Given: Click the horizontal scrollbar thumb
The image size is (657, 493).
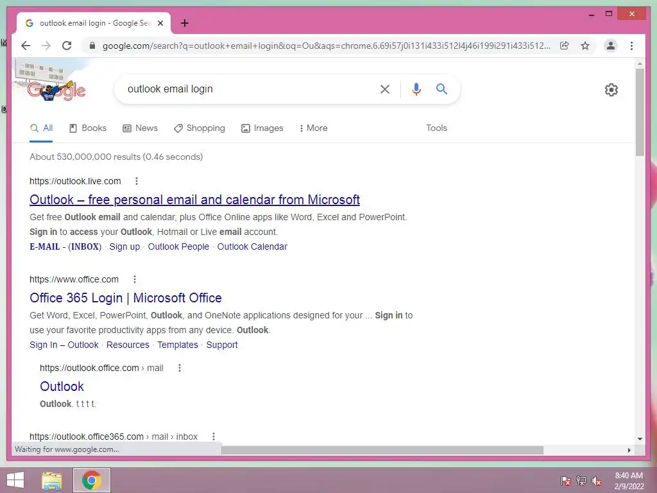Looking at the screenshot, I should point(382,450).
